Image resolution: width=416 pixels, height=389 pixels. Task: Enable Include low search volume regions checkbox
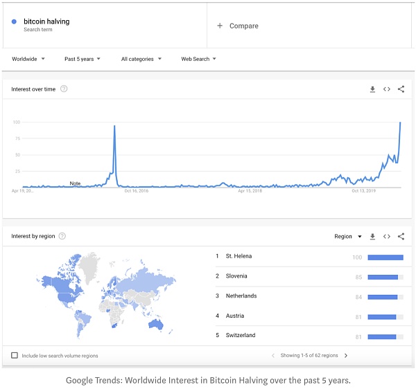click(15, 355)
